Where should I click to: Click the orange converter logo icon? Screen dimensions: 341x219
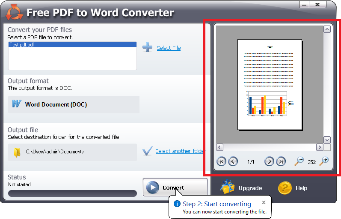[x=14, y=12]
